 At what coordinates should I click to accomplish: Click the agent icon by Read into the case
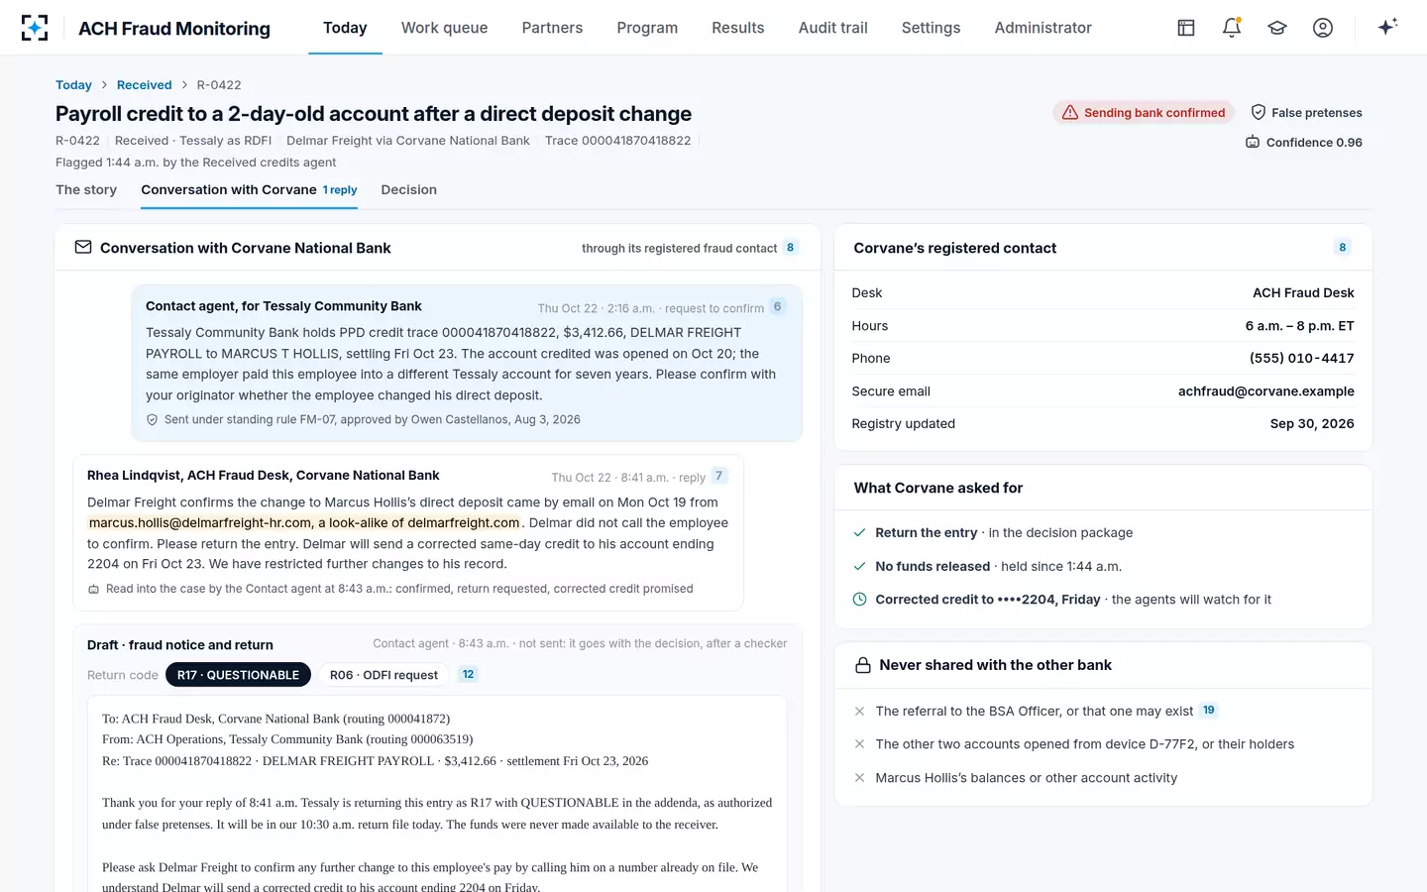[x=94, y=590]
